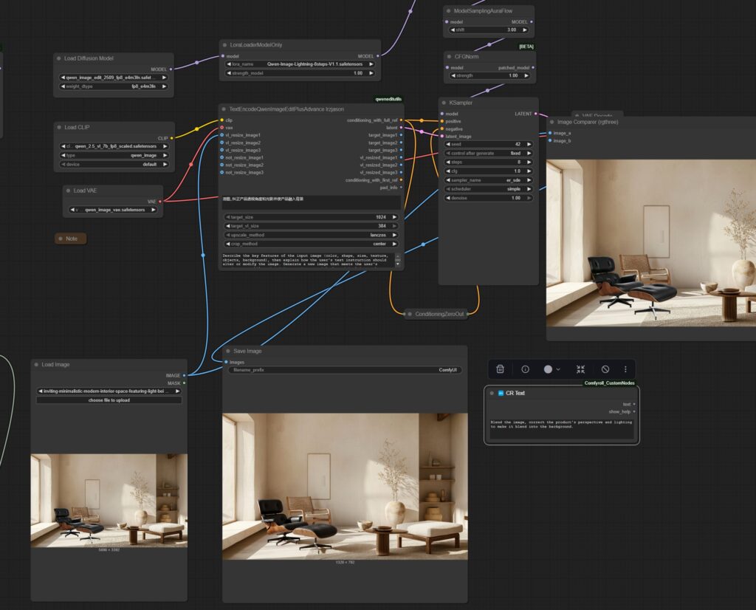Delete the selected CR Text node with trash icon
756x610 pixels.
500,369
